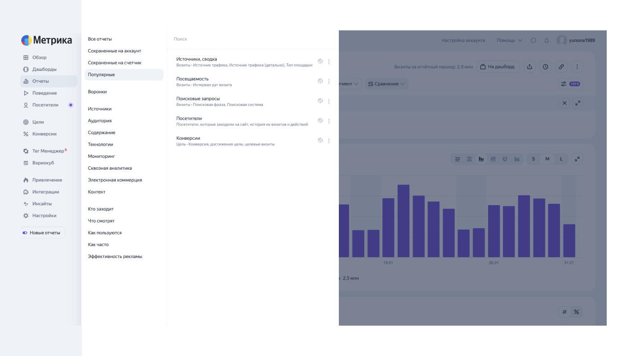The width and height of the screenshot is (627, 356).
Task: Open 'Цели' in the left sidebar
Action: pos(38,122)
